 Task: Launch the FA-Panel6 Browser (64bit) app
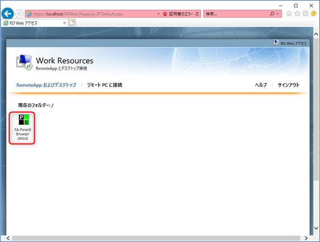click(x=22, y=127)
